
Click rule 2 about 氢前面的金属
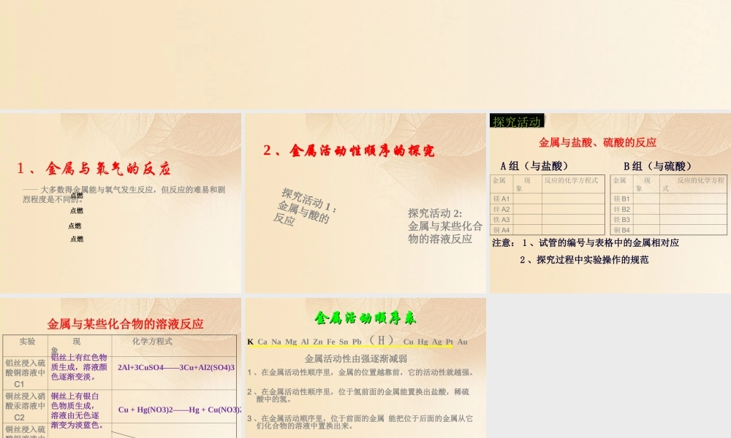click(358, 395)
